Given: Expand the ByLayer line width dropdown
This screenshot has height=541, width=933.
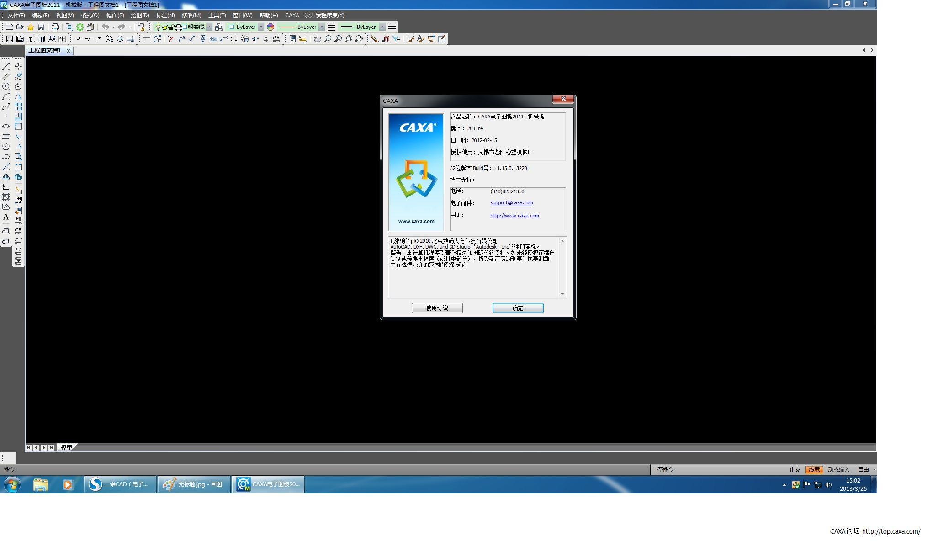Looking at the screenshot, I should [x=382, y=27].
